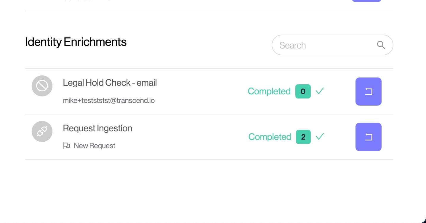Click the mike+teststststst@transcend.io email address

click(109, 101)
